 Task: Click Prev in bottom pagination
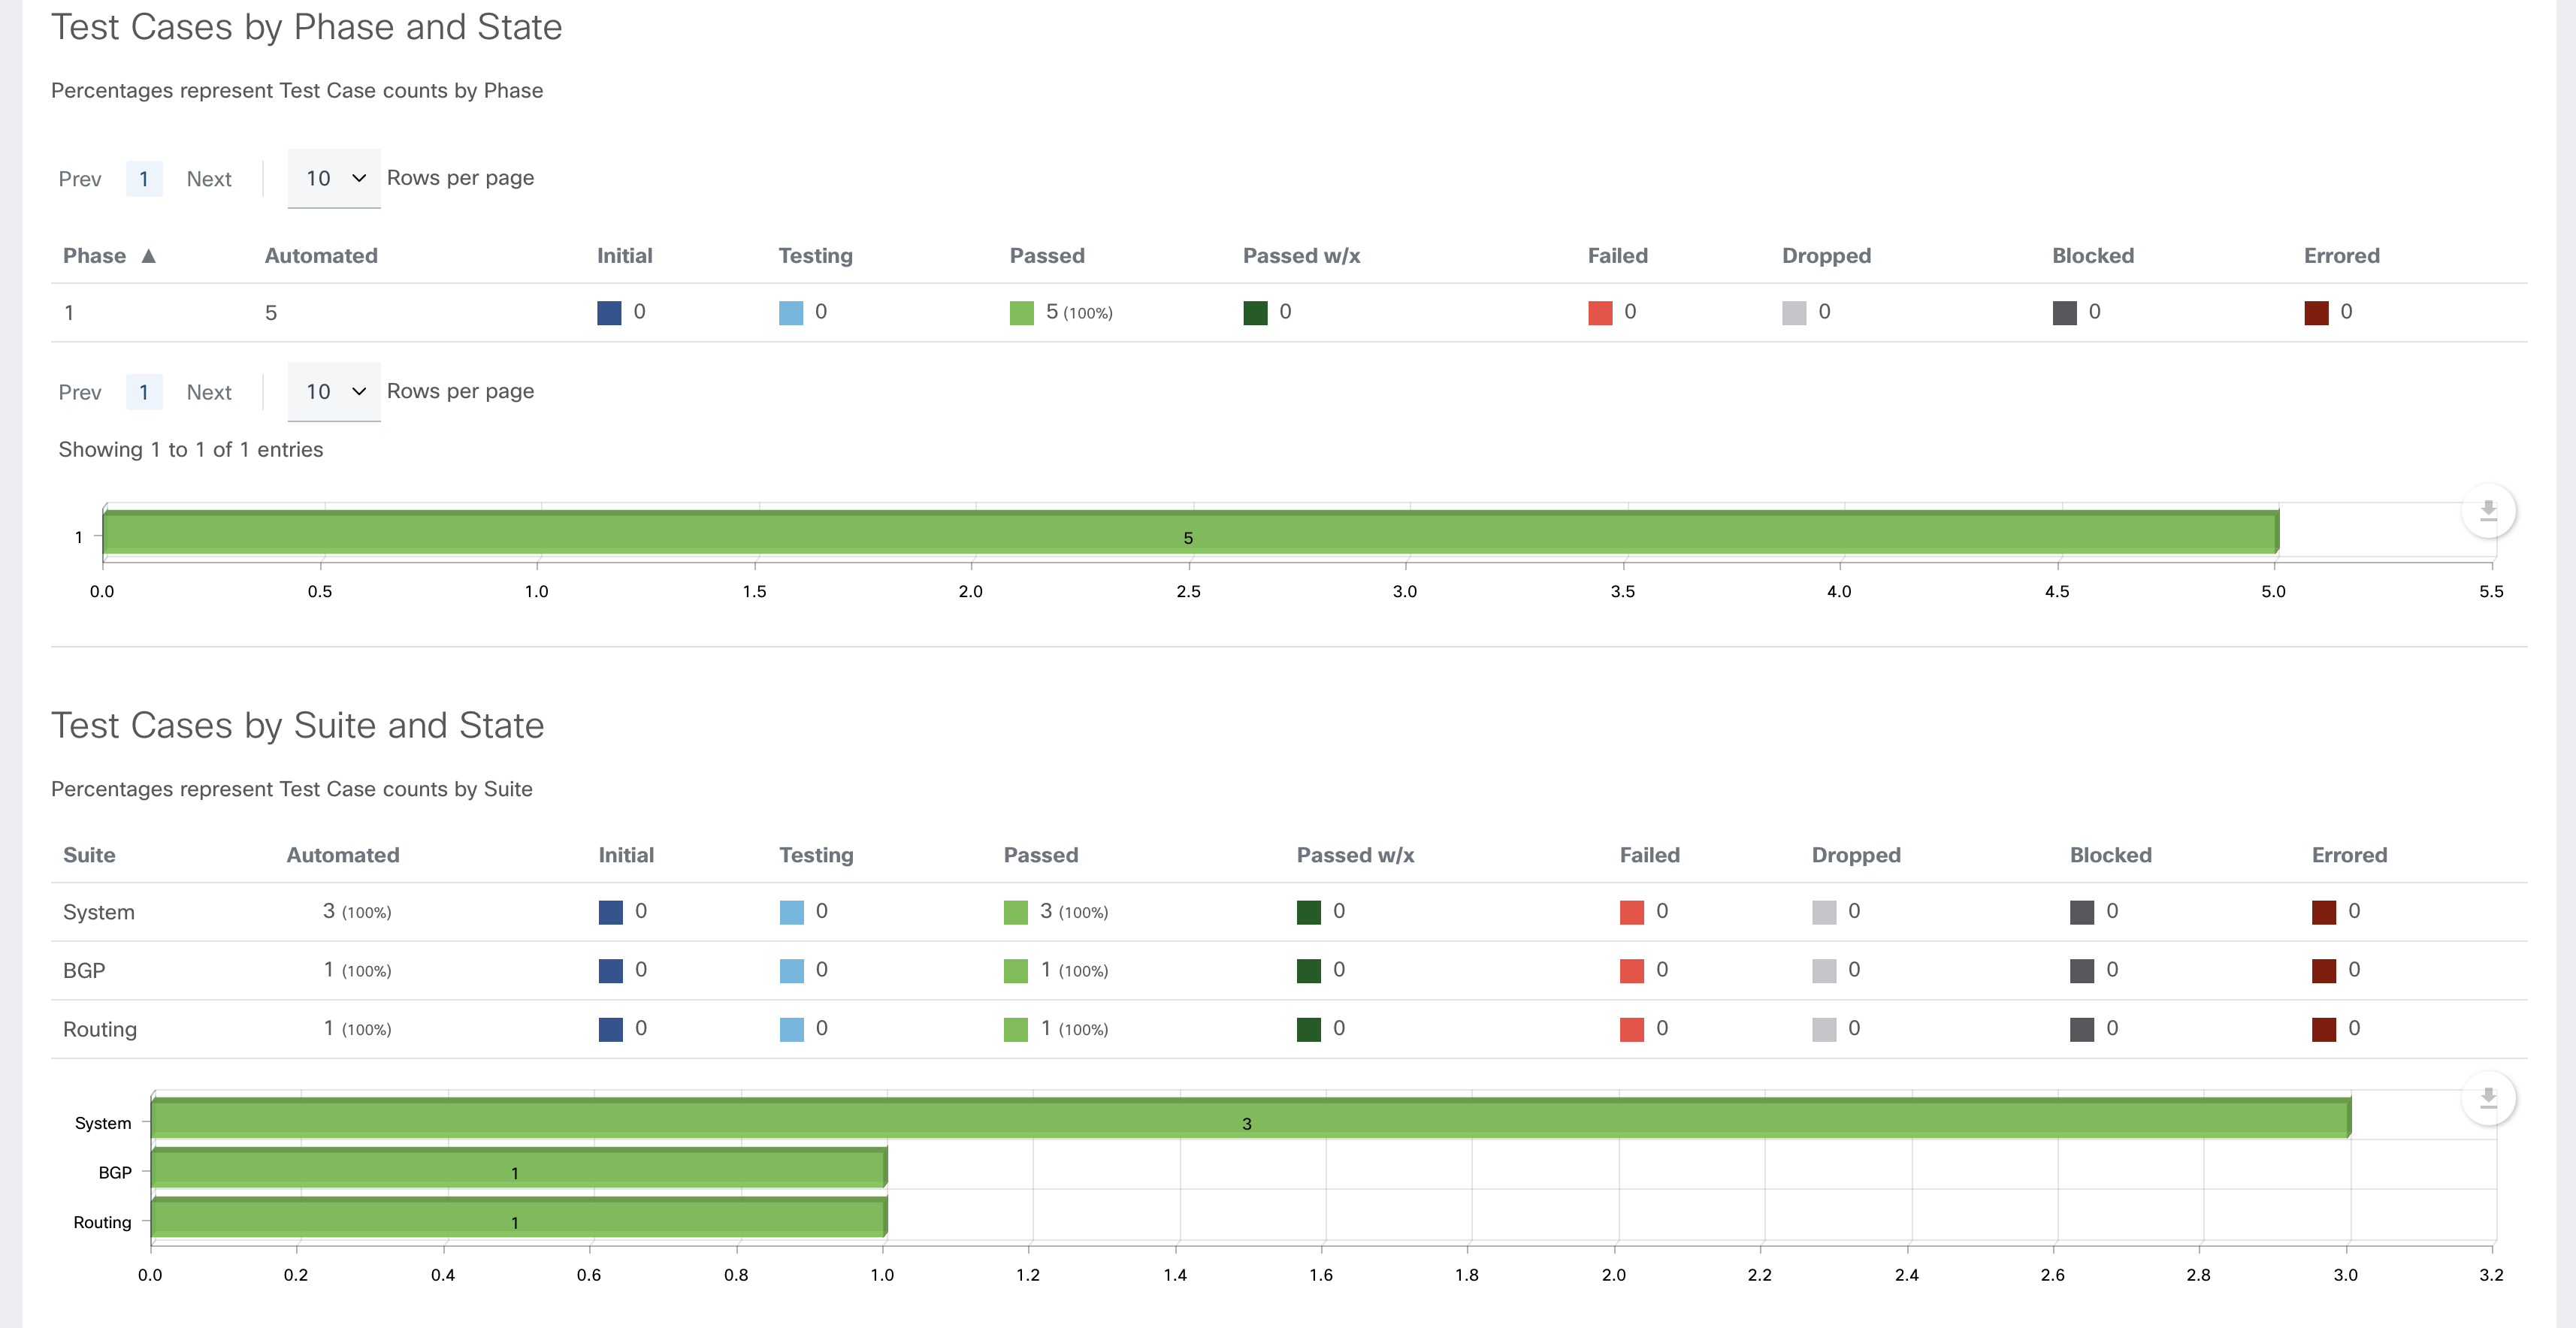(x=80, y=393)
